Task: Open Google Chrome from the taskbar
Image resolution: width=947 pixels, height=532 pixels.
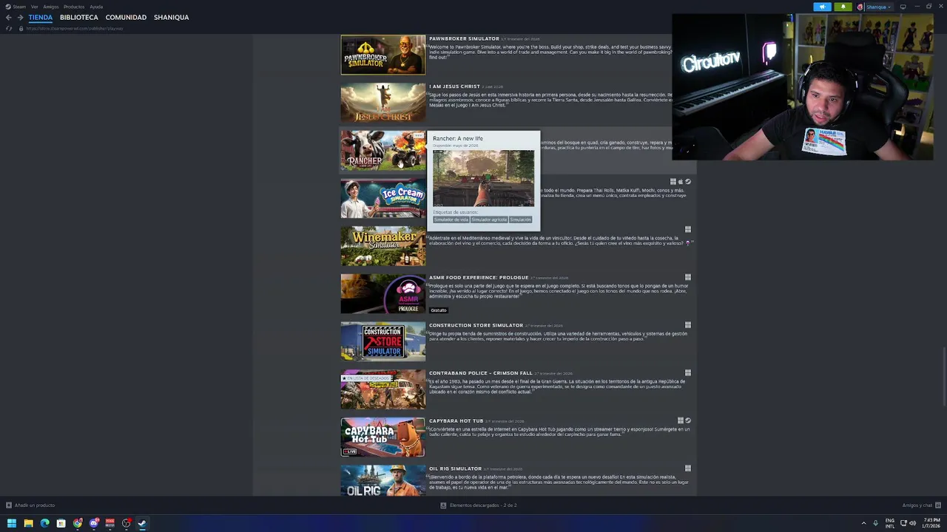Action: tap(77, 523)
